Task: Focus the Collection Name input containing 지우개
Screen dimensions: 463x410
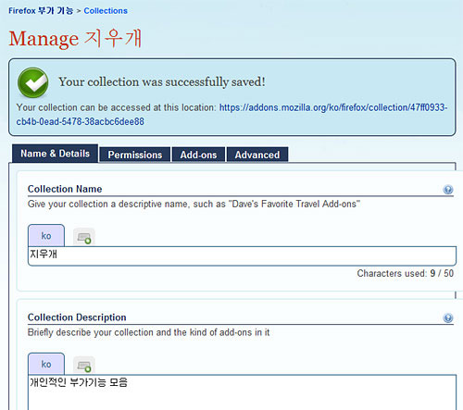Action: (242, 255)
